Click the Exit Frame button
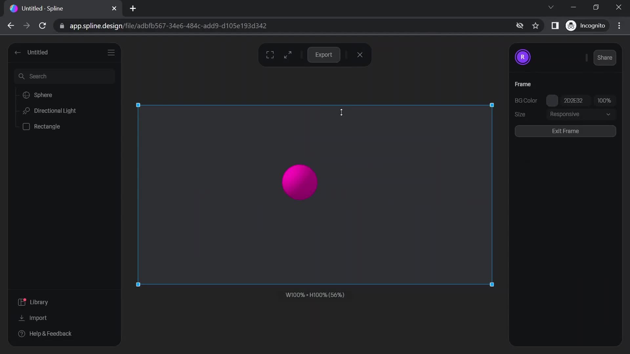Screen dimensions: 630x354 [x=565, y=131]
